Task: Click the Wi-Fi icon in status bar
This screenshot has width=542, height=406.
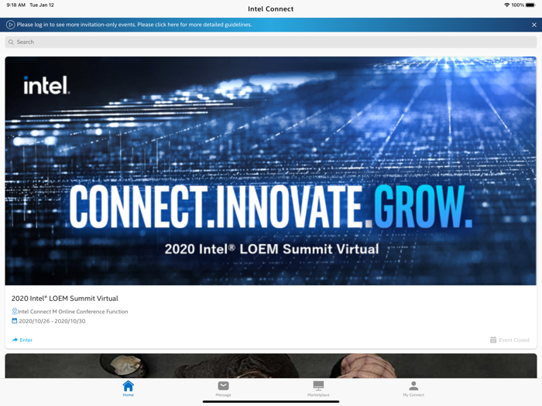Action: click(507, 5)
